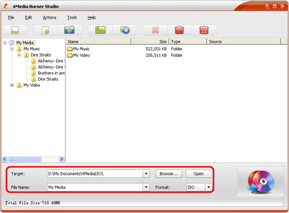Click the Add Folder toolbar icon

pyautogui.click(x=69, y=30)
